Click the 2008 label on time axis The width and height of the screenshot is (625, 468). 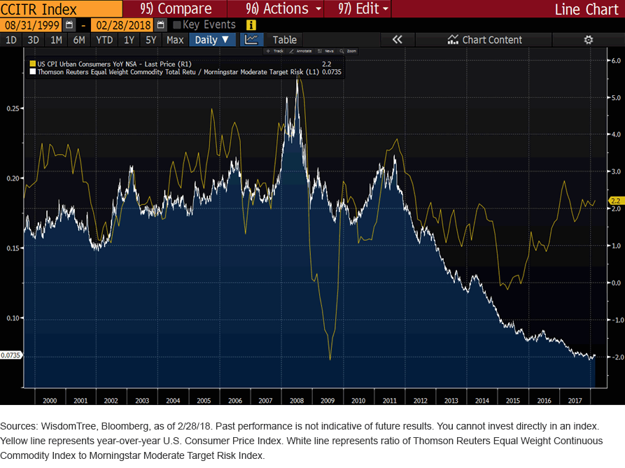click(x=297, y=400)
